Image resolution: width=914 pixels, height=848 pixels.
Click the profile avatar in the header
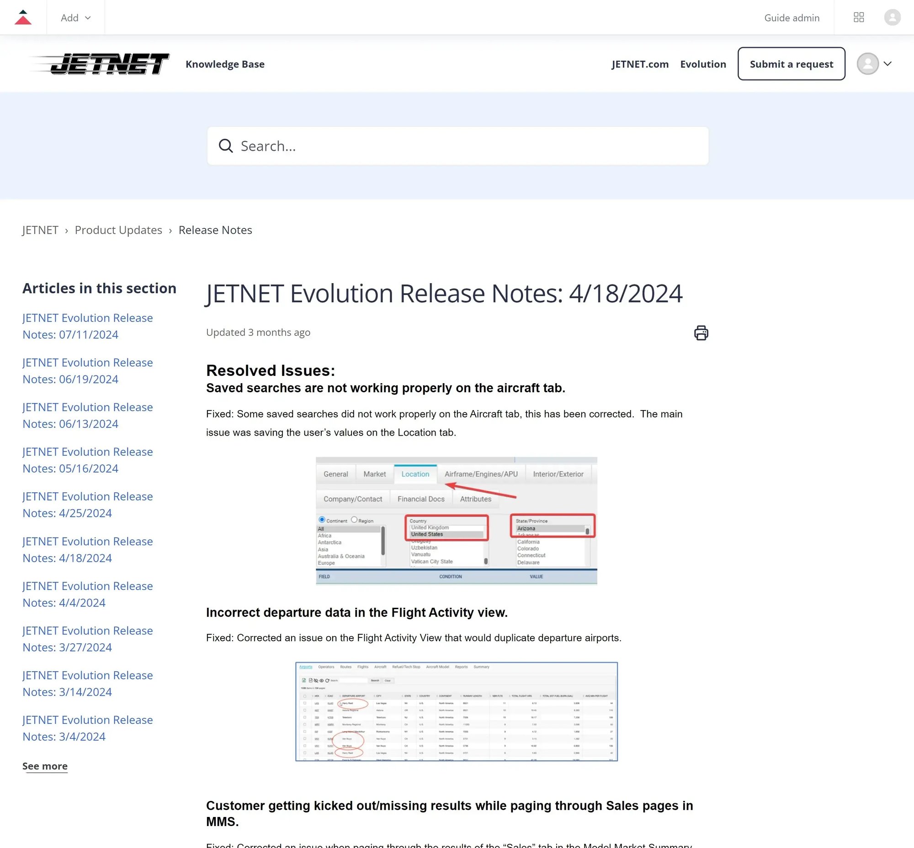click(867, 64)
